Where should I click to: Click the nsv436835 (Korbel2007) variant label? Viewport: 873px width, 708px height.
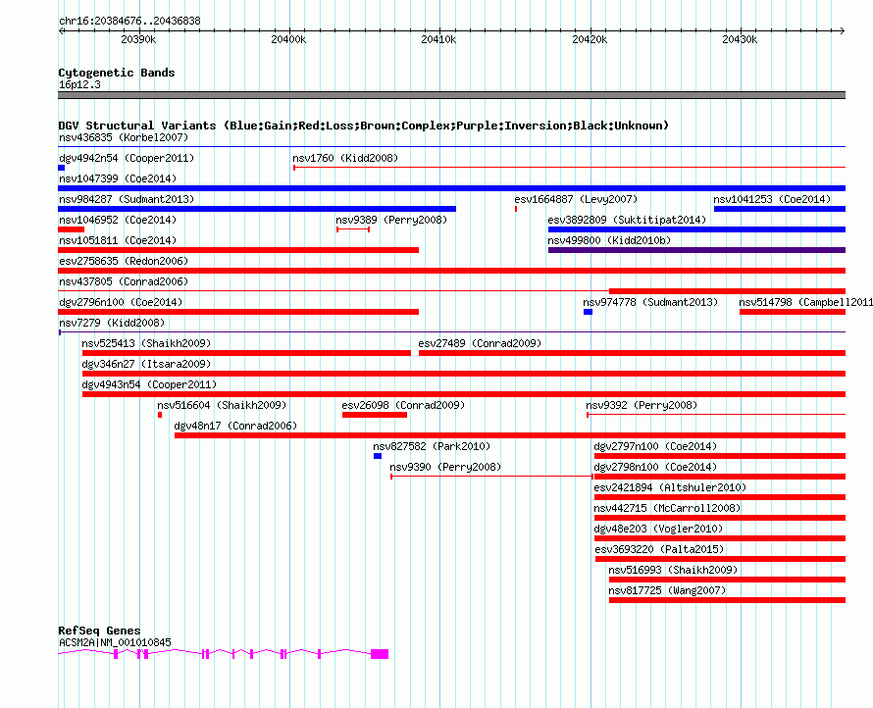click(124, 137)
